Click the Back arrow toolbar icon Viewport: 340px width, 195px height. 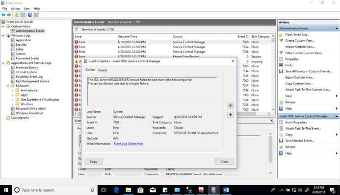pos(3,15)
